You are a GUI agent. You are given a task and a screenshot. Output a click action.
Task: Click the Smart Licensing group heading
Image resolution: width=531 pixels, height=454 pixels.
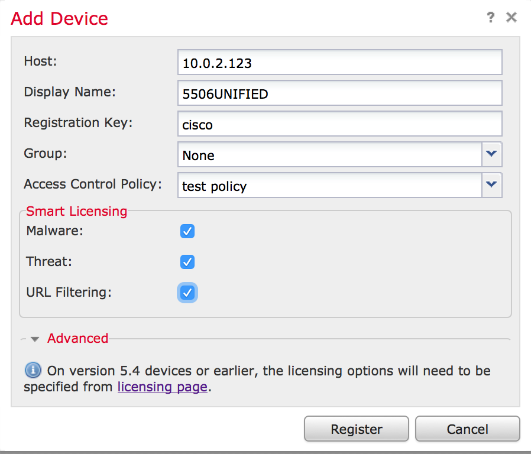click(76, 211)
